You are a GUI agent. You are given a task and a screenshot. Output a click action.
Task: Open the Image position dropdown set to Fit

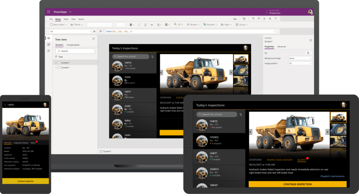tap(300, 63)
